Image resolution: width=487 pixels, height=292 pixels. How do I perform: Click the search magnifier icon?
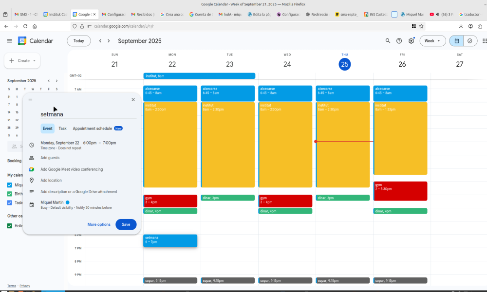pos(388,41)
